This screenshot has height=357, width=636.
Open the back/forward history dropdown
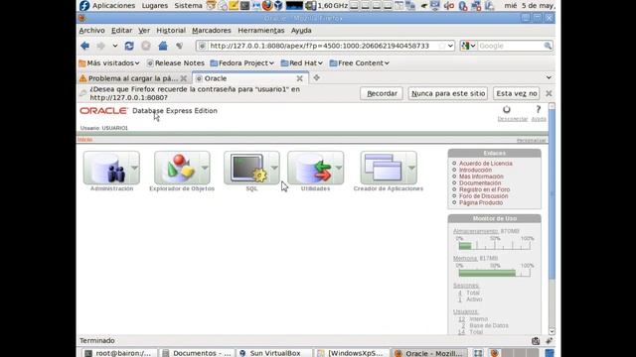pyautogui.click(x=115, y=46)
